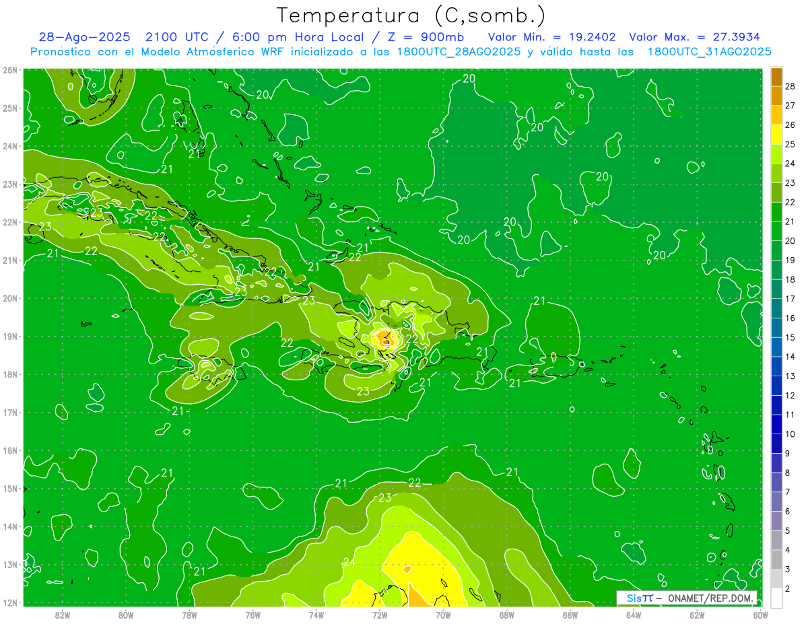Click the 14N latitude axis label

(x=10, y=526)
